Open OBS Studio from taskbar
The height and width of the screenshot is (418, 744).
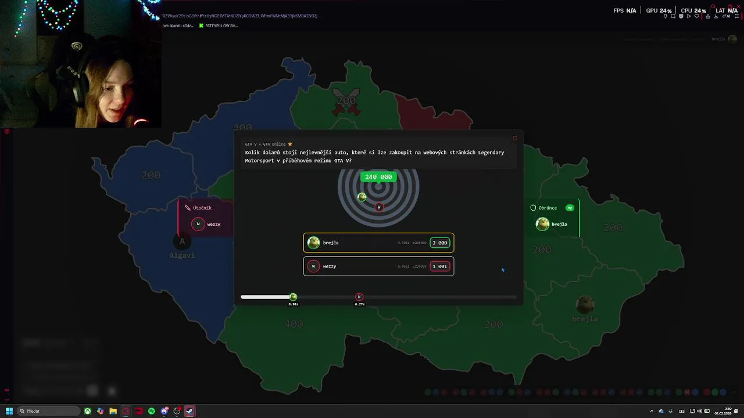pyautogui.click(x=177, y=411)
